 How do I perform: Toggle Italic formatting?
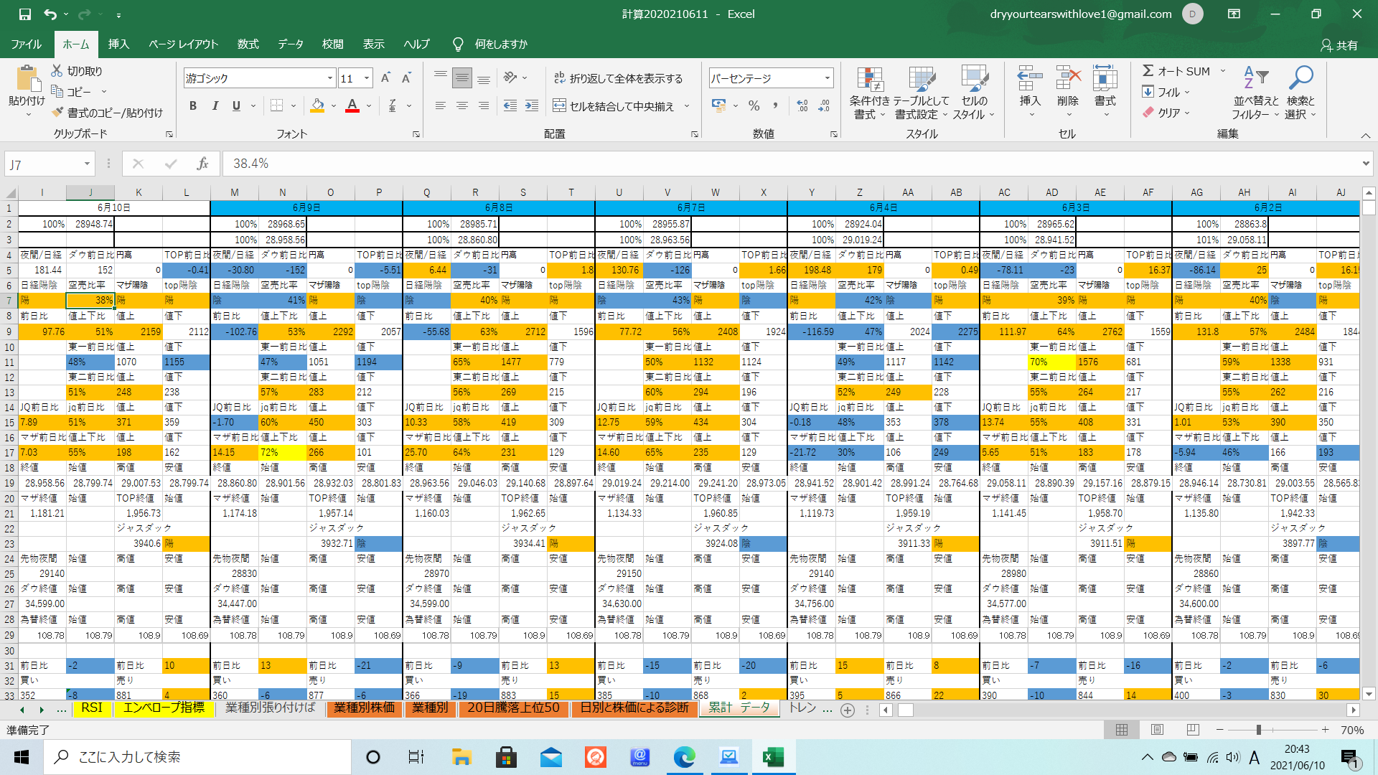click(x=215, y=106)
